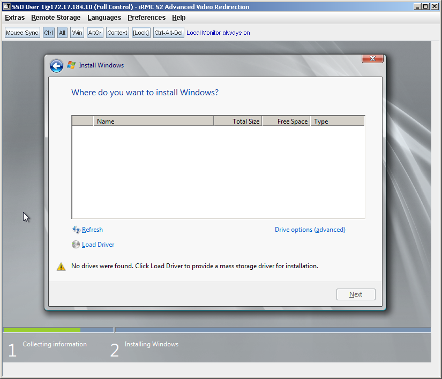
Task: Toggle the Alt key button
Action: coord(62,33)
